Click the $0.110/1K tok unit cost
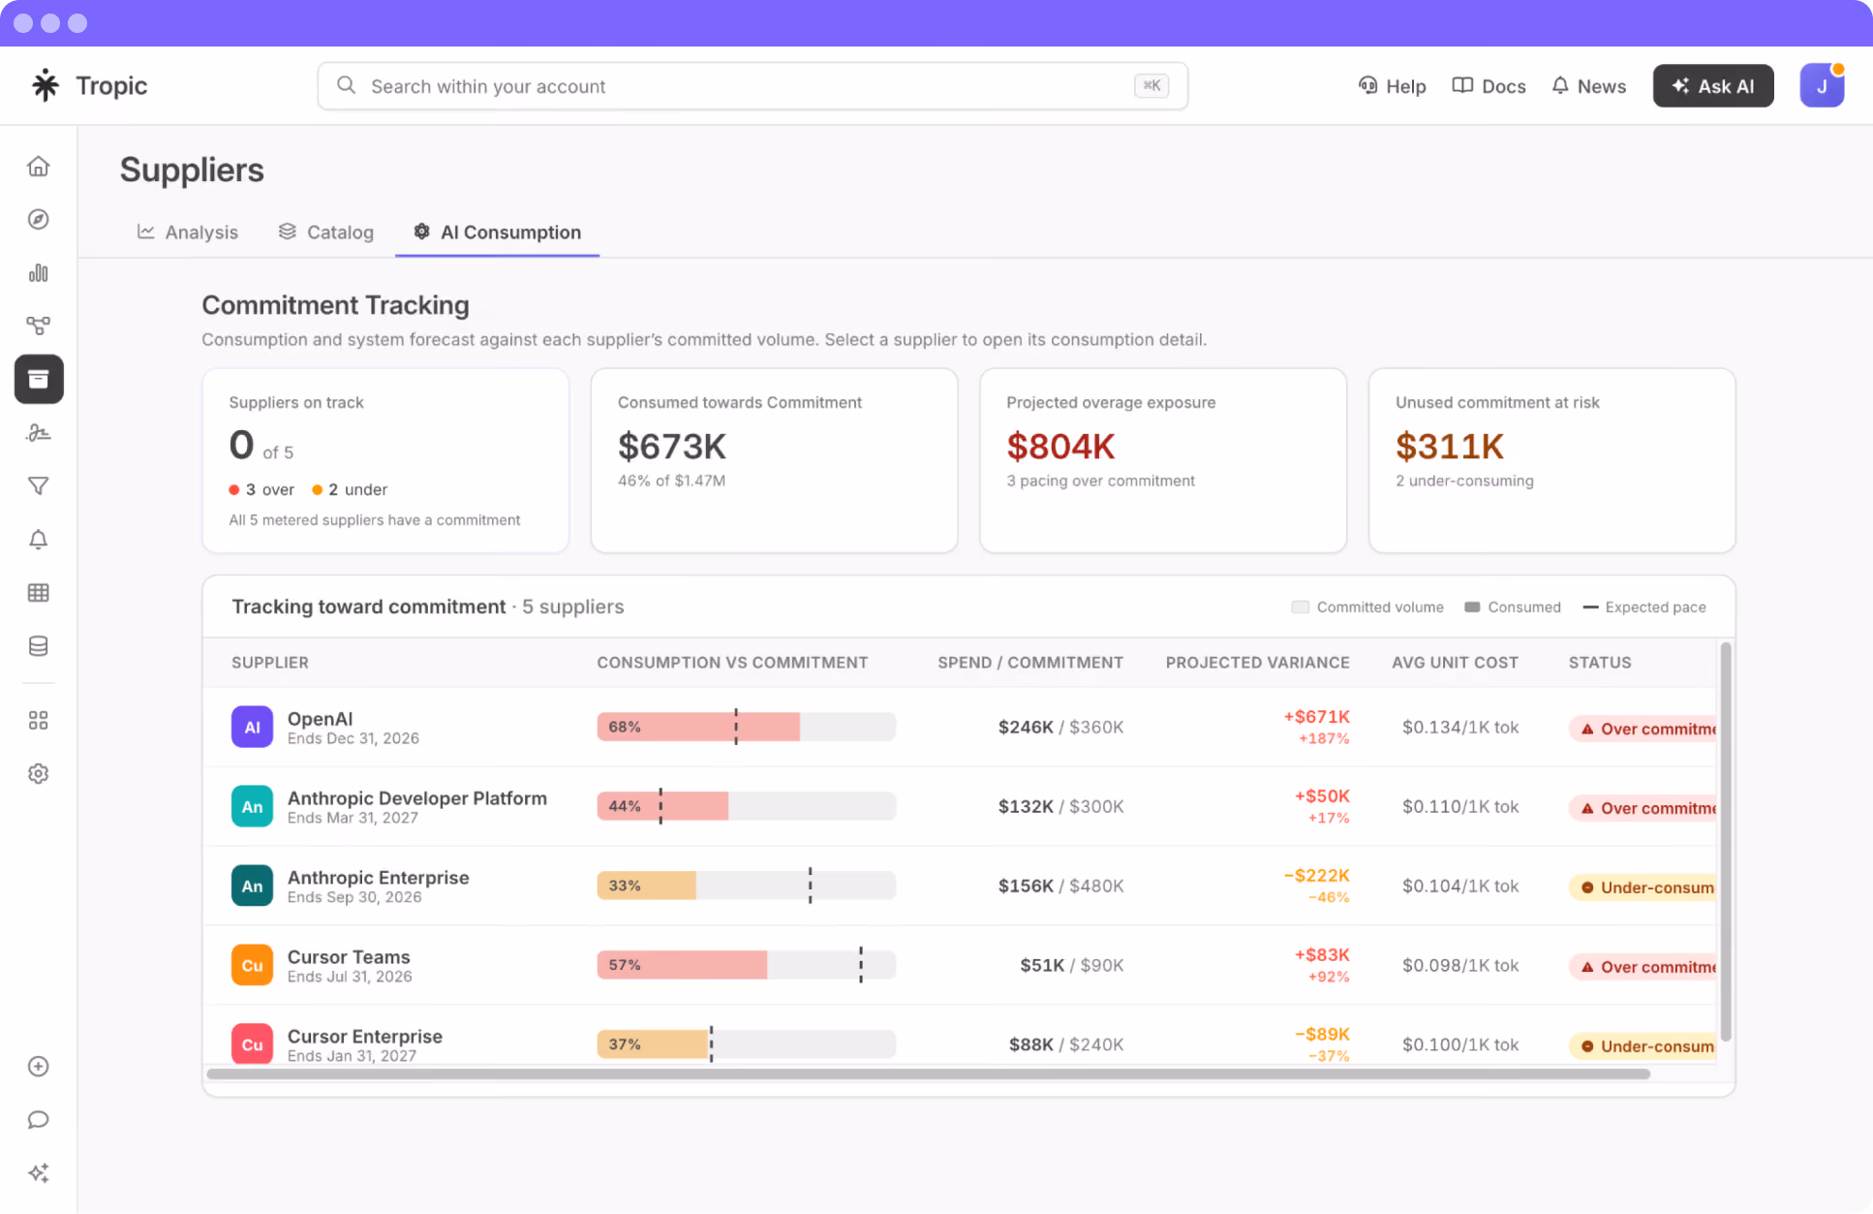This screenshot has height=1214, width=1873. click(x=1460, y=807)
